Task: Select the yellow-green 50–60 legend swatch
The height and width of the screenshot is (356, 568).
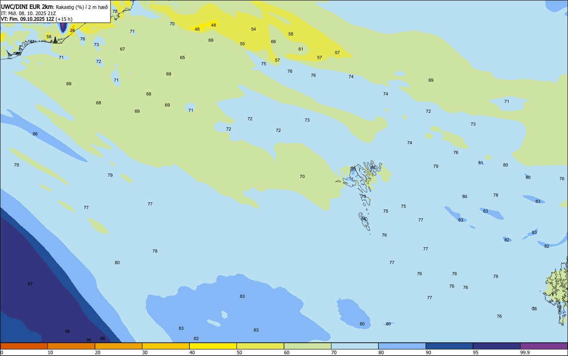Action: click(x=260, y=346)
